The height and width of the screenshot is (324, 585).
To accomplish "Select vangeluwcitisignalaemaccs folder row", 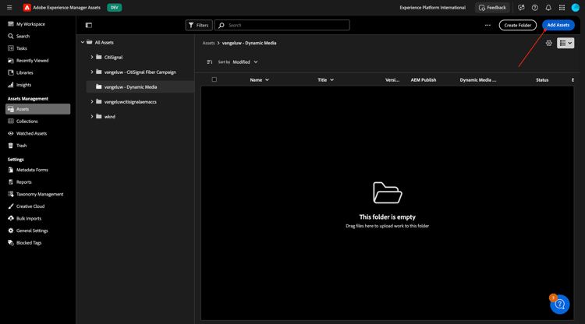I will (140, 102).
